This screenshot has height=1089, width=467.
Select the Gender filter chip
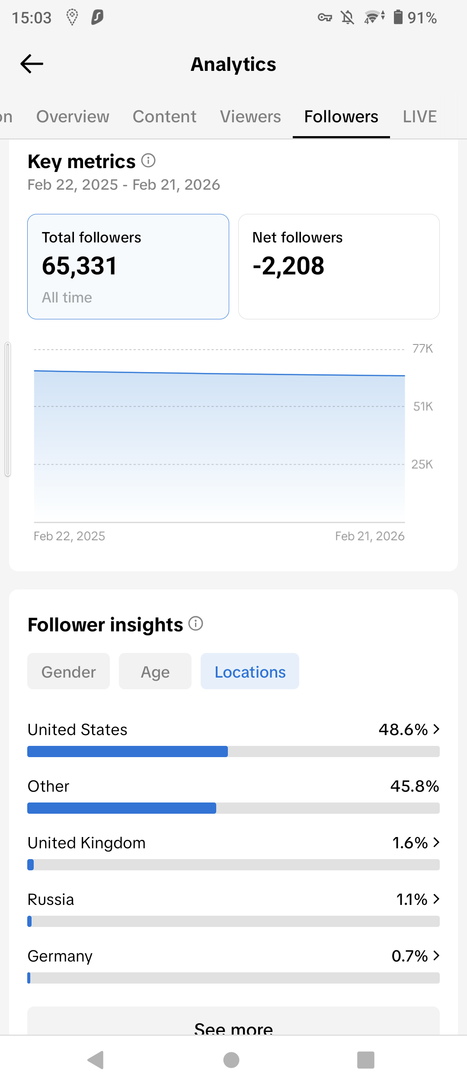click(68, 672)
